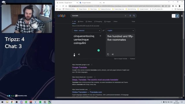Open the Chrome extensions puzzle icon
The image size is (185, 104).
point(176,6)
